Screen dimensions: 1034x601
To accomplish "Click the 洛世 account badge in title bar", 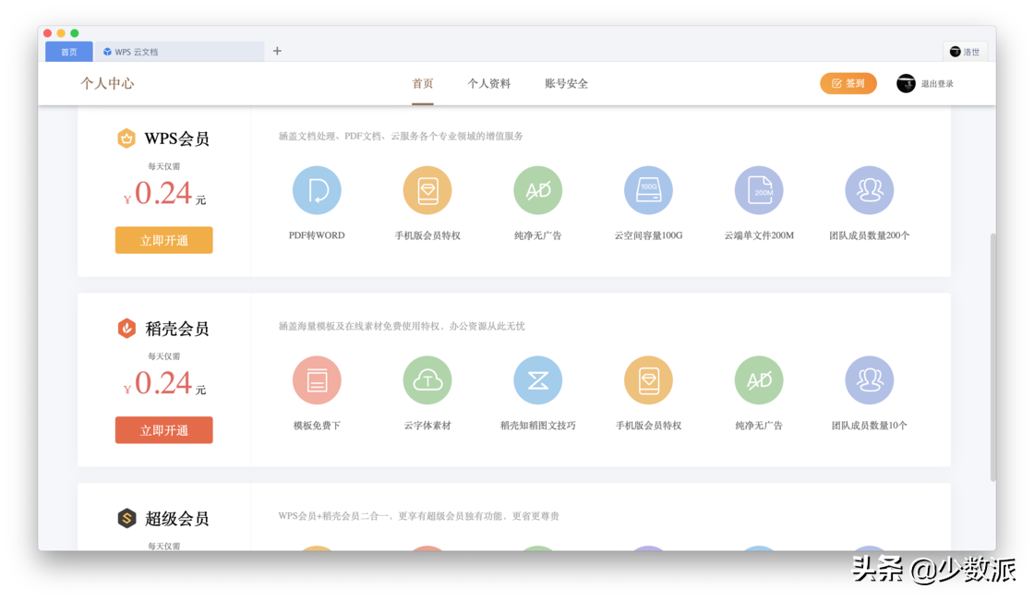I will [x=965, y=52].
